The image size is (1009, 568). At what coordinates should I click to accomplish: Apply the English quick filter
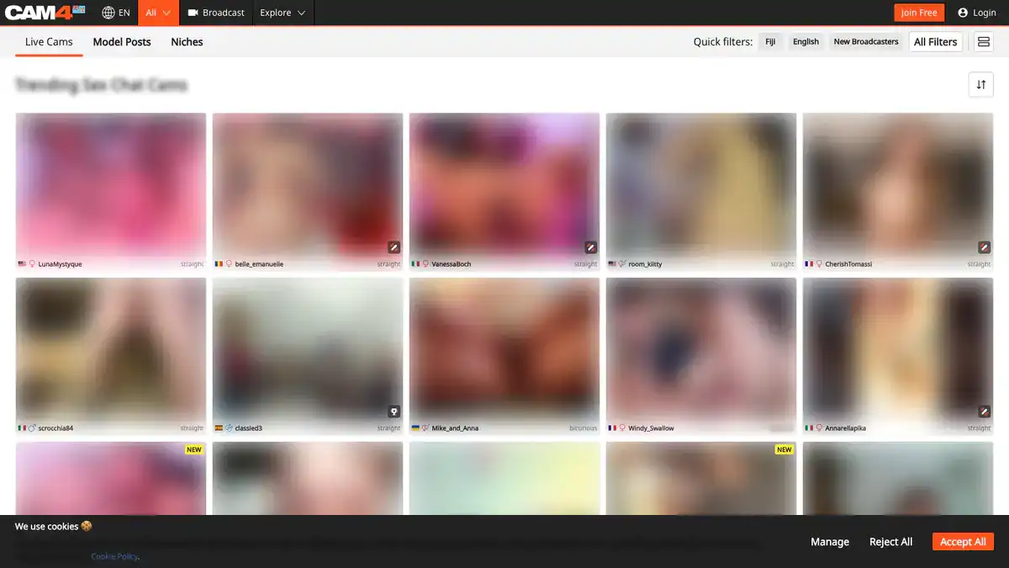pyautogui.click(x=806, y=41)
